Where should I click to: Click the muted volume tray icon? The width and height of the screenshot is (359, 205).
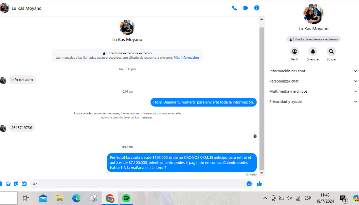point(289,198)
